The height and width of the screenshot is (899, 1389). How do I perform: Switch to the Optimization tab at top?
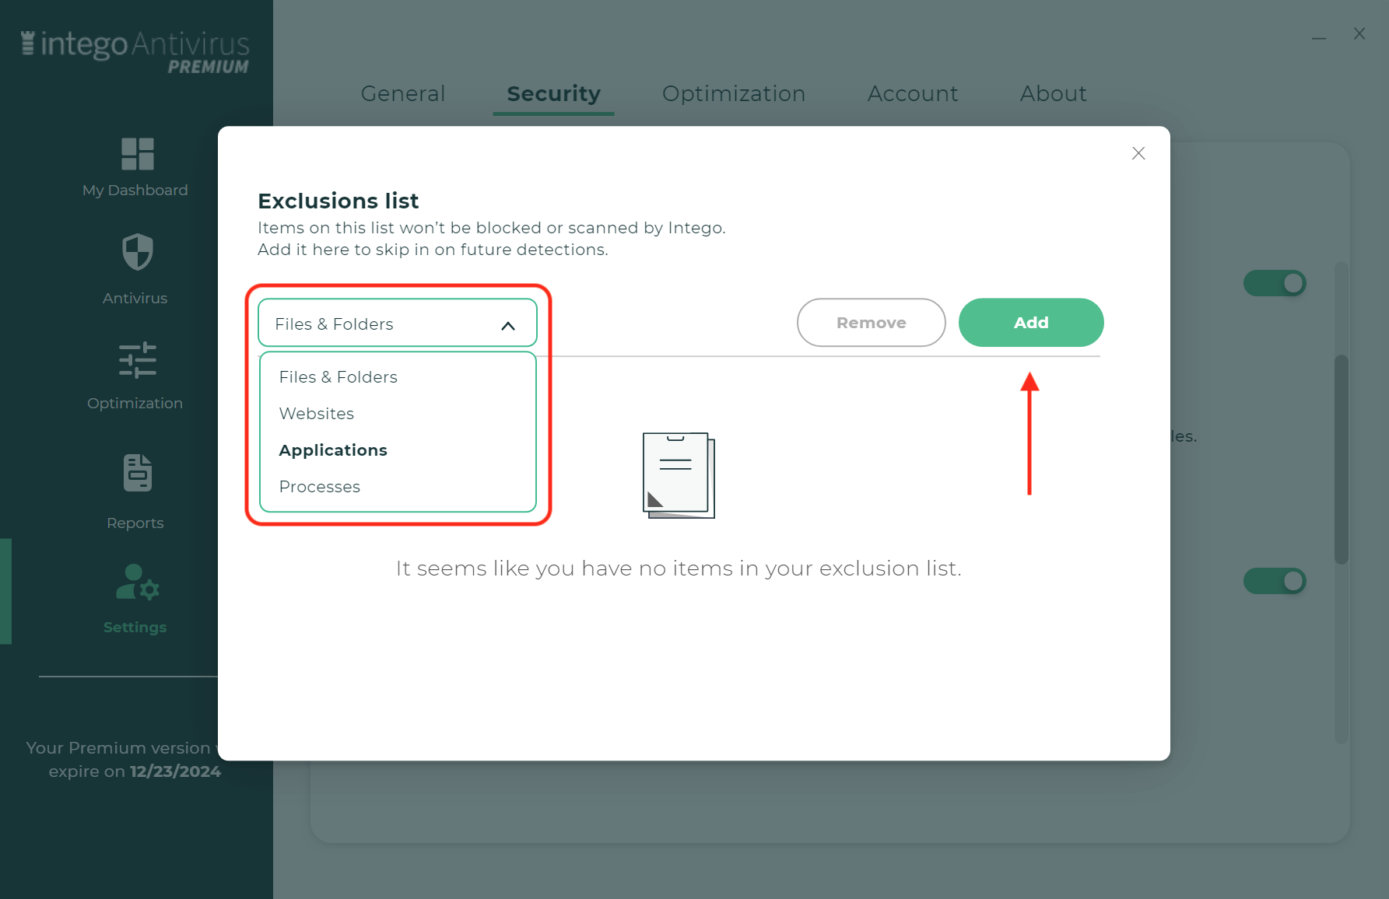[734, 93]
